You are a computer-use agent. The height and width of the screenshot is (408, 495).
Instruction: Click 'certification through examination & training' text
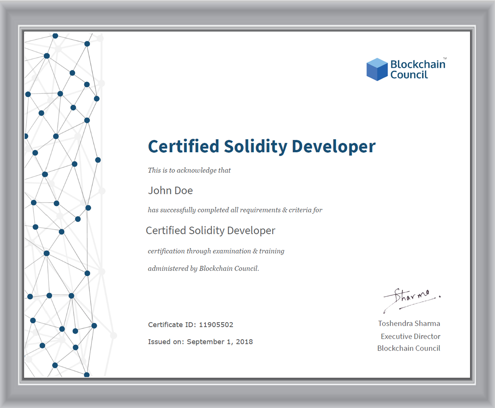pyautogui.click(x=216, y=251)
